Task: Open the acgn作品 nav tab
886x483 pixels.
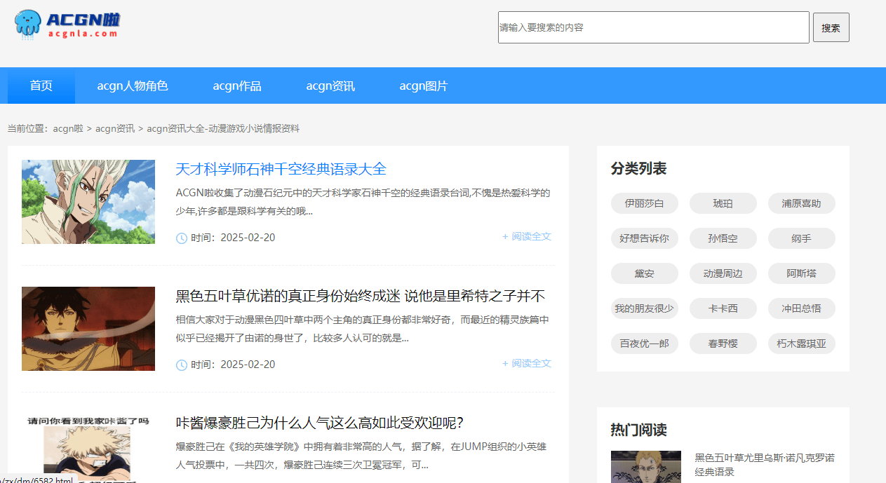Action: 237,86
